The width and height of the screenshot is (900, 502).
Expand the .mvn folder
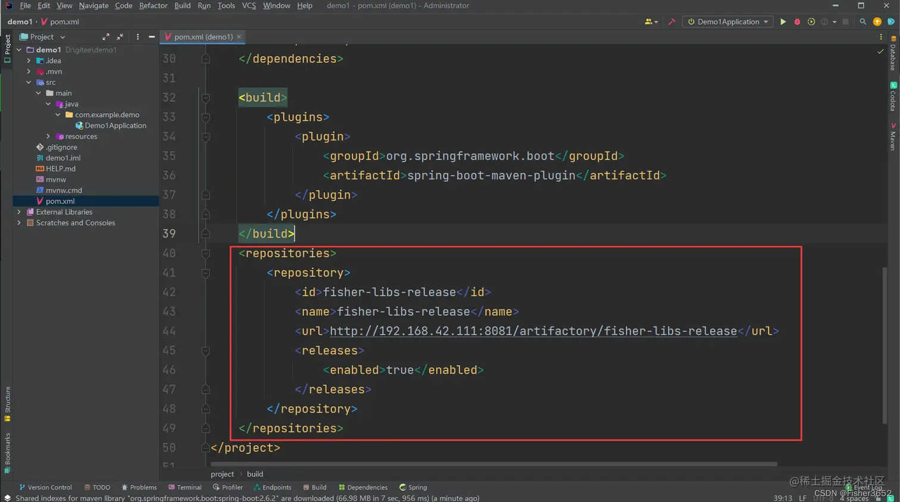click(x=29, y=71)
